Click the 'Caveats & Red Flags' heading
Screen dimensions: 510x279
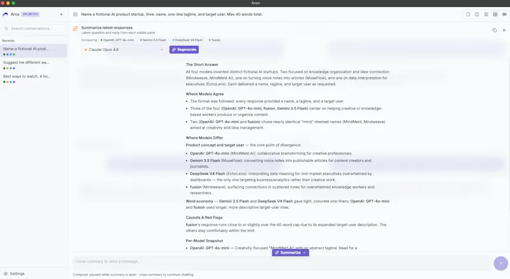(204, 218)
